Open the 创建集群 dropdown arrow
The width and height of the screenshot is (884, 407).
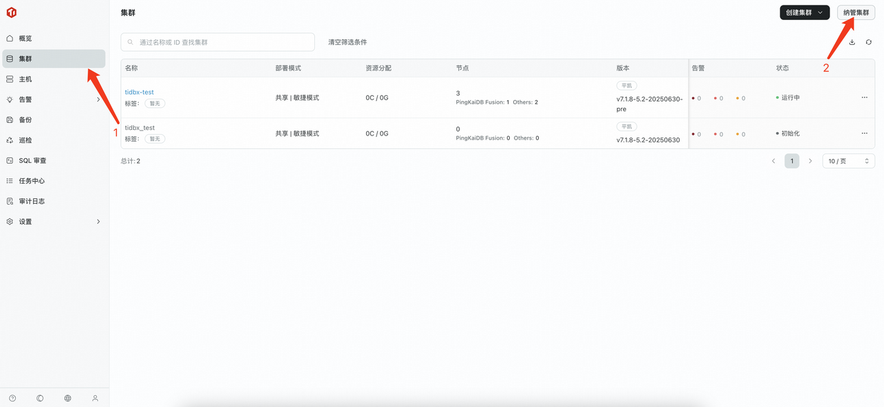click(820, 12)
